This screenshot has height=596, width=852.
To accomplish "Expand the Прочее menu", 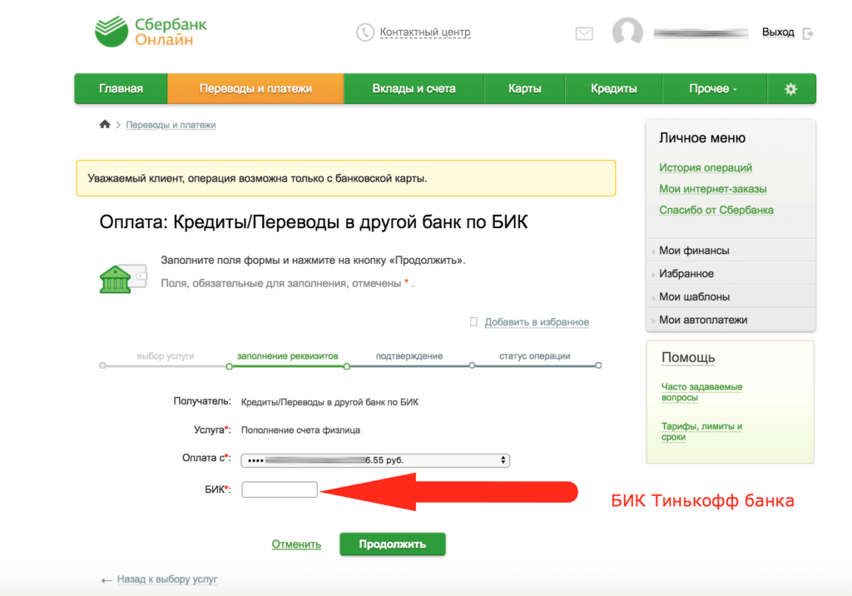I will click(x=714, y=88).
